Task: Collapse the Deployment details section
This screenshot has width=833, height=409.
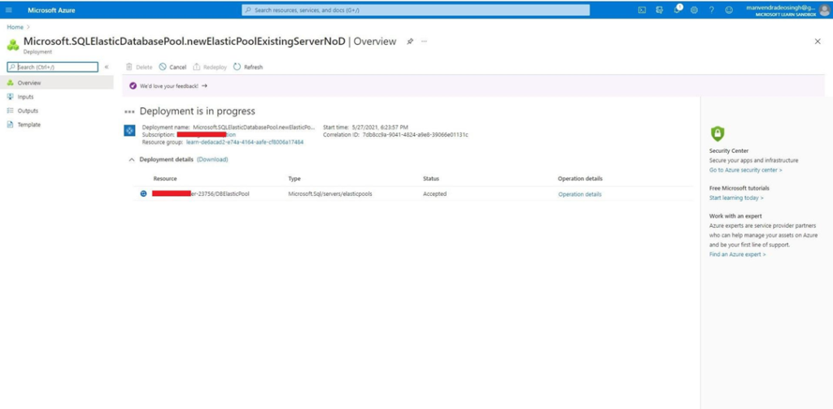Action: tap(132, 159)
